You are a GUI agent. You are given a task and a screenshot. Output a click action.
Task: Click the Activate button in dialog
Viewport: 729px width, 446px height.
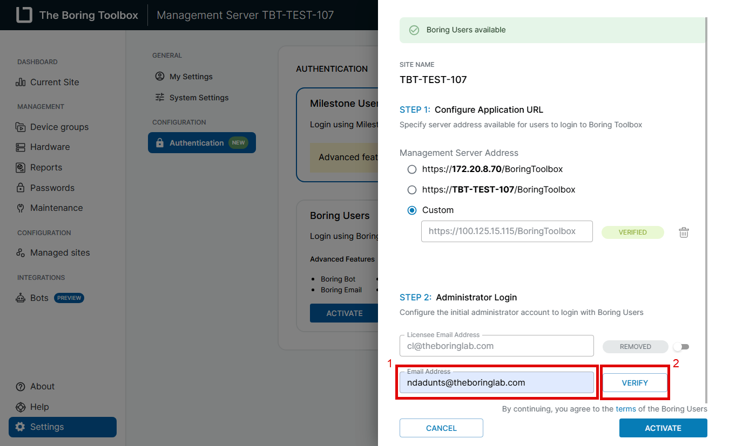pos(663,428)
